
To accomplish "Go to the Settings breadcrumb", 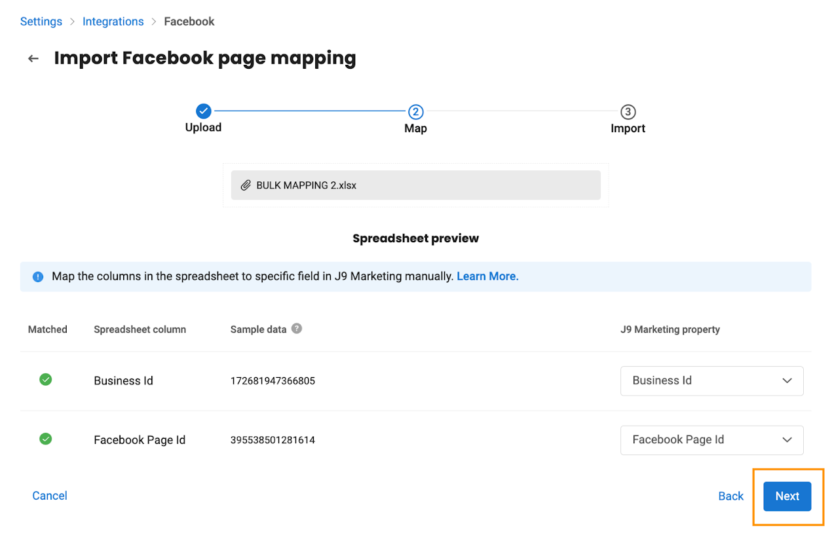I will [41, 22].
